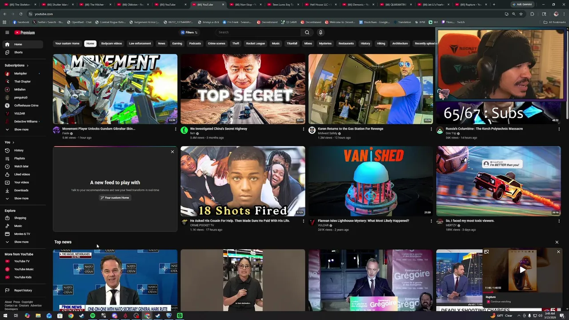Viewport: 569px width, 320px height.
Task: Select the Law enforcement chip
Action: [x=140, y=44]
